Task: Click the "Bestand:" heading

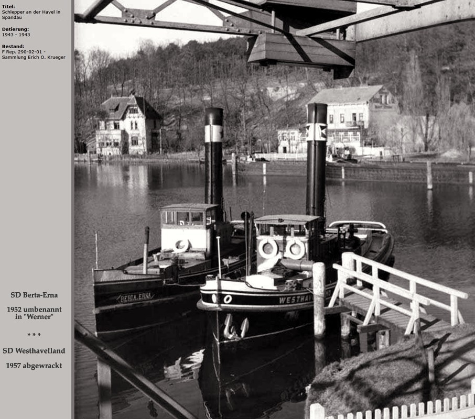Action: click(x=13, y=46)
